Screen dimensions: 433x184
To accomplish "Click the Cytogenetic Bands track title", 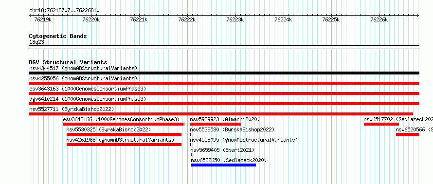I will (x=58, y=36).
